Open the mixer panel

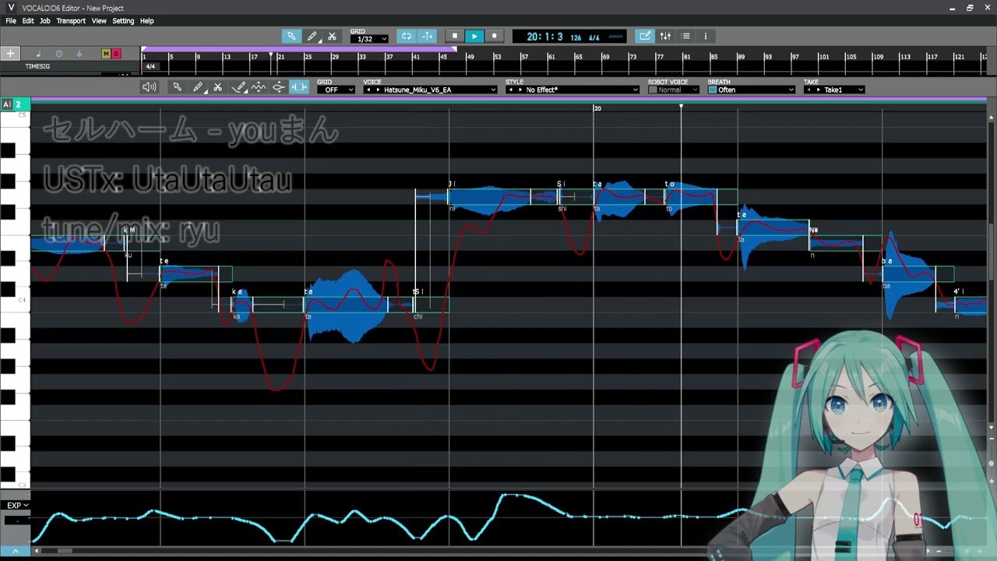coord(665,36)
